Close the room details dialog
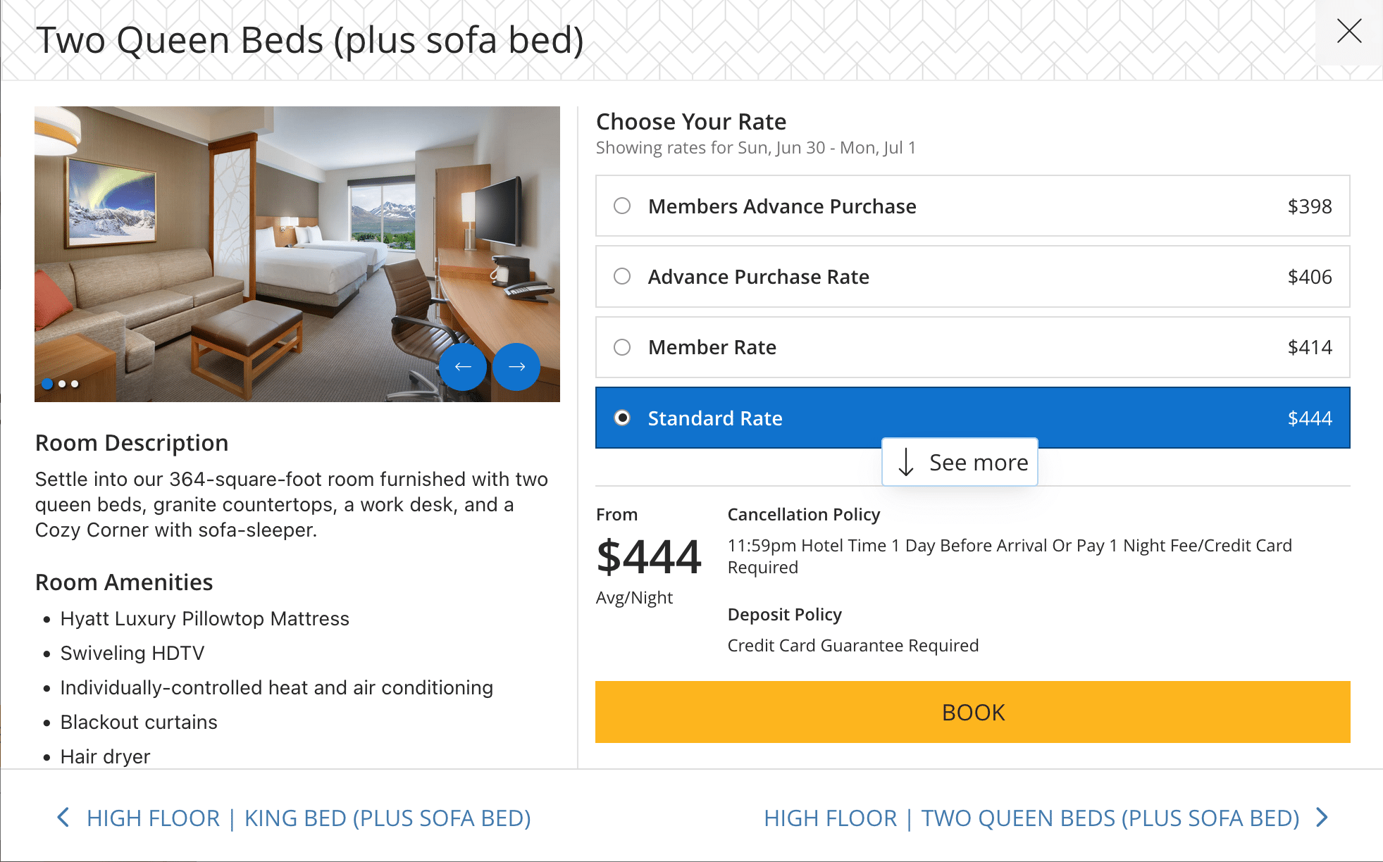Viewport: 1383px width, 862px height. (1348, 32)
